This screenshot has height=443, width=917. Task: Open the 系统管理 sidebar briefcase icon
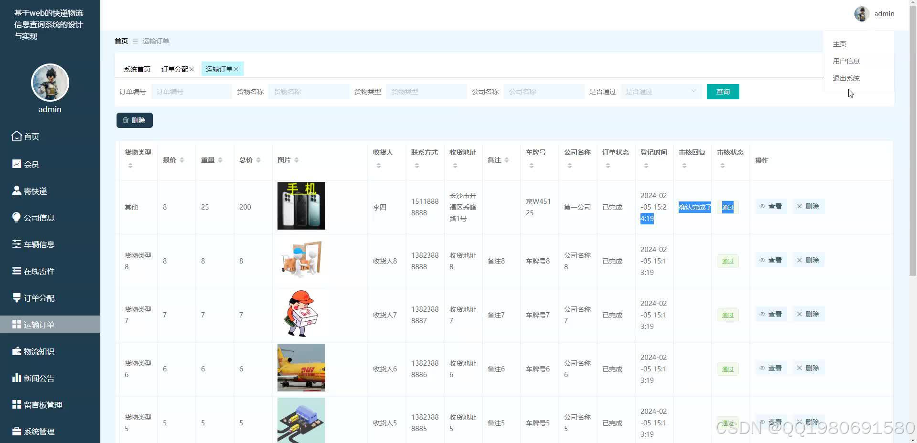point(17,431)
